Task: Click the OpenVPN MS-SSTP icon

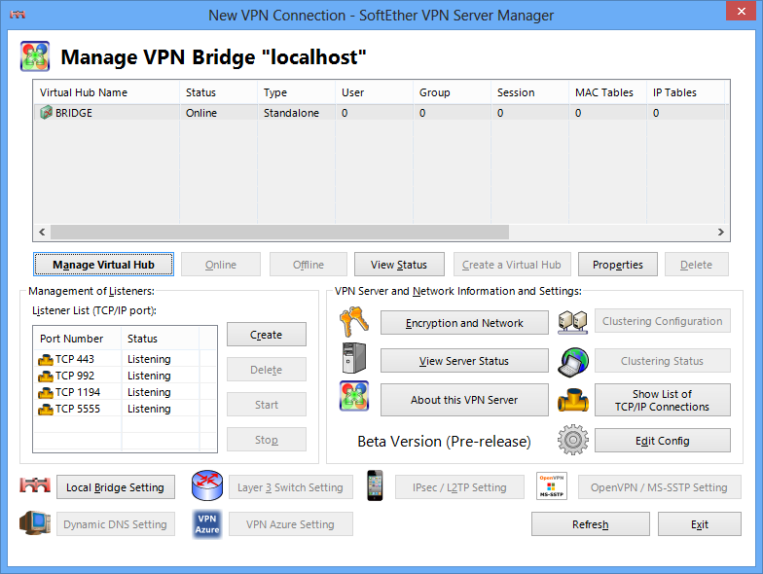Action: [551, 485]
